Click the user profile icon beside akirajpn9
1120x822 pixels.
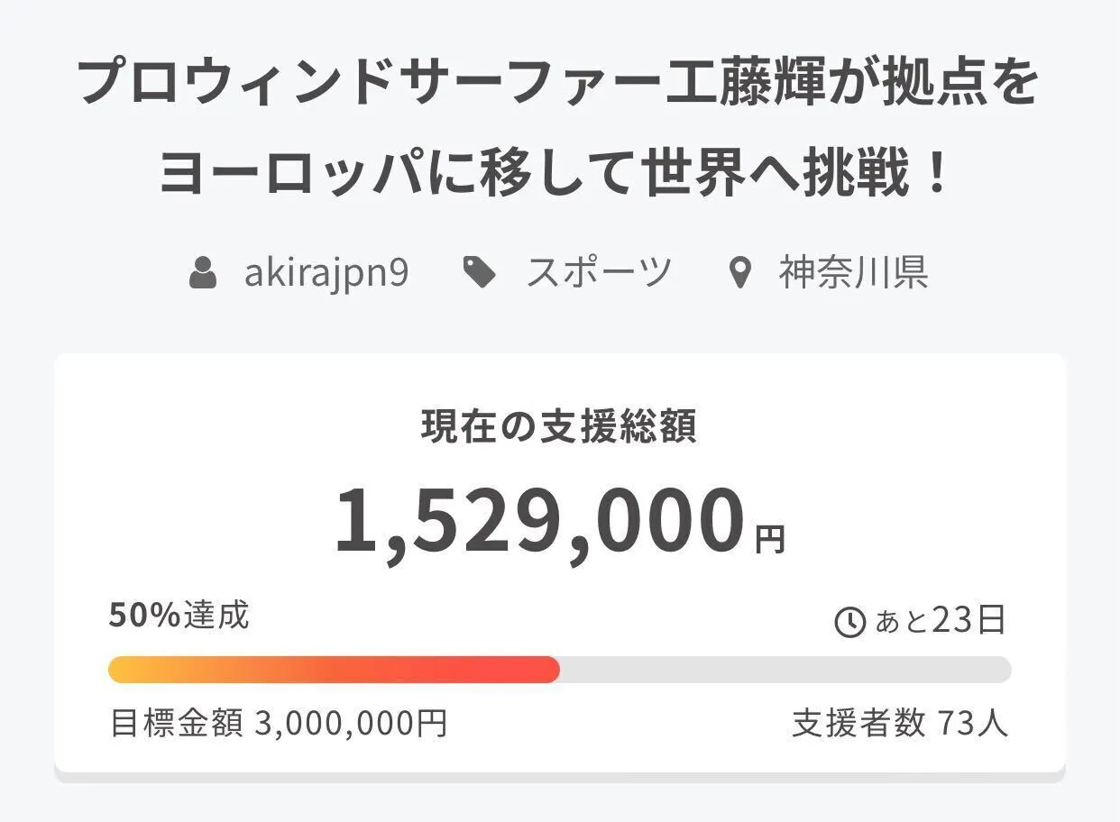click(x=203, y=272)
